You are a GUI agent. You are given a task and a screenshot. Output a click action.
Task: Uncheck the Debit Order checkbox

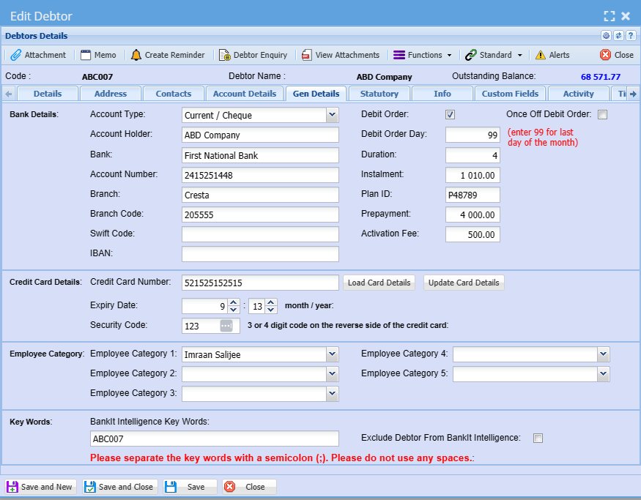tap(451, 115)
